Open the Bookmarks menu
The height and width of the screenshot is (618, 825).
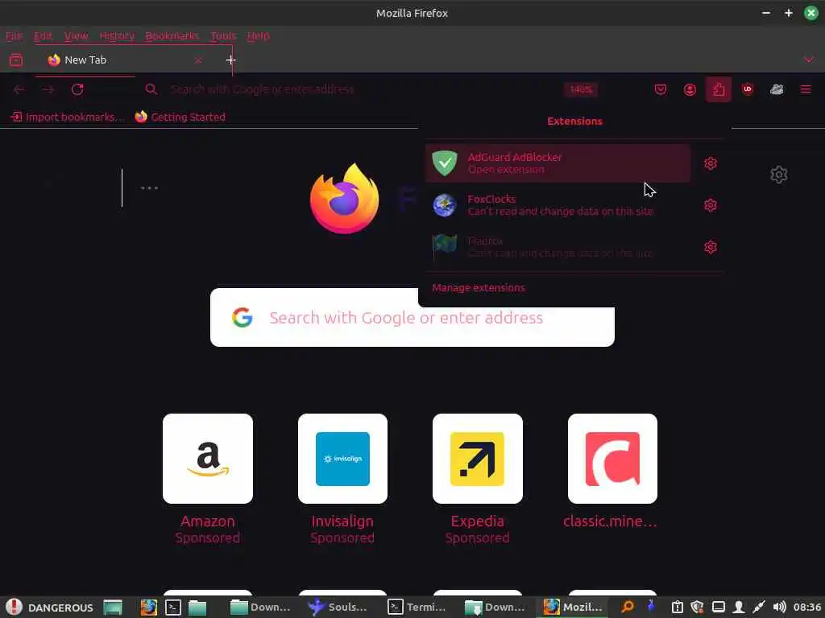[172, 35]
